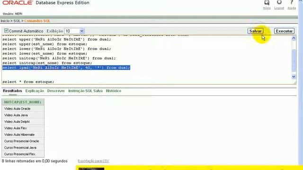Click the SQL breadcrumb link
This screenshot has width=303, height=170.
(17, 21)
